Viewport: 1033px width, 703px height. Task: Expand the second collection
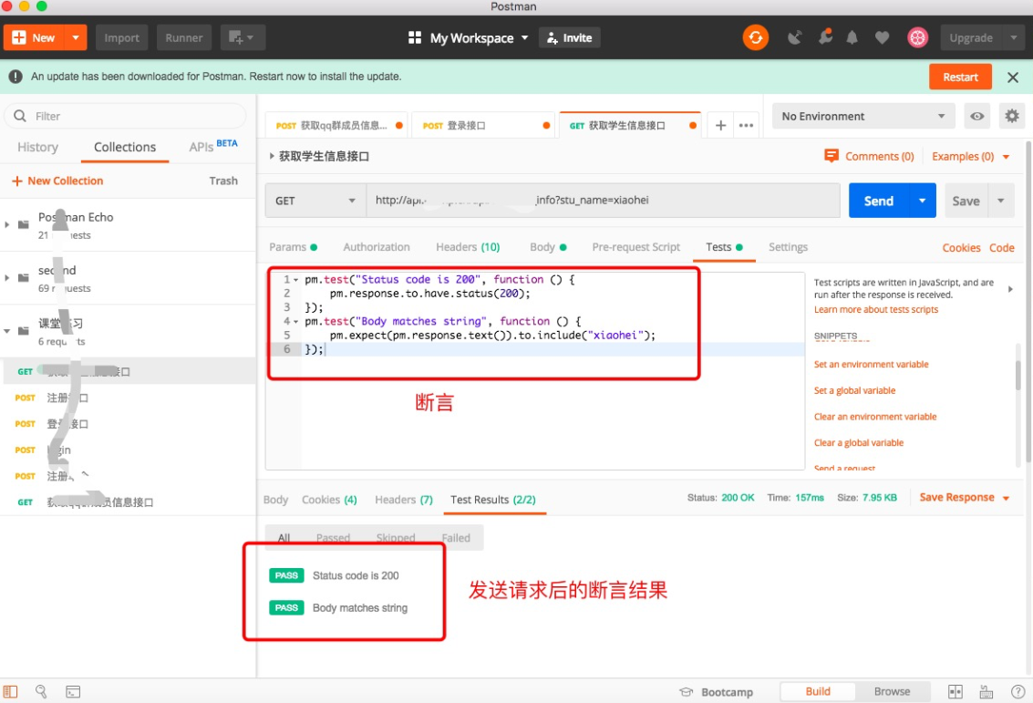point(7,278)
